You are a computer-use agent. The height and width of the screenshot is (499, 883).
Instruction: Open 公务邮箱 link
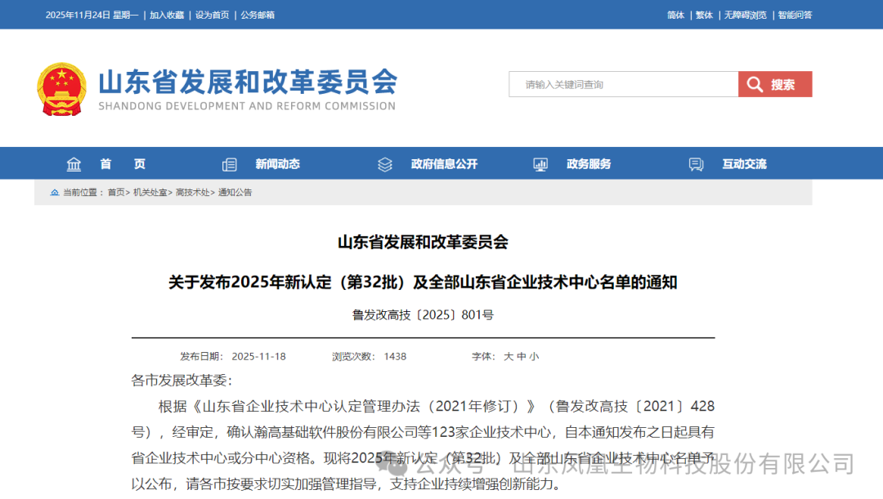pos(258,15)
